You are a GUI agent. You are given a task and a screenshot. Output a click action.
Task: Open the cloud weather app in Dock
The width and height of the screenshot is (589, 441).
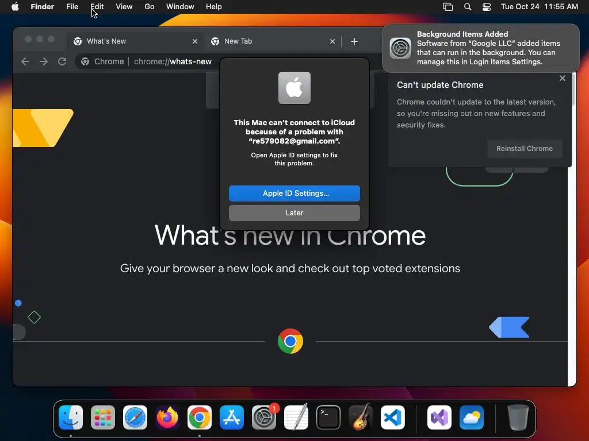[x=472, y=417]
